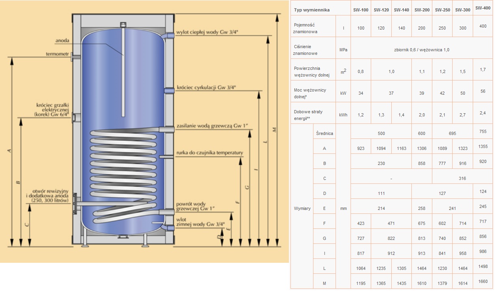Select dimension D value 111
Screen dimensions: 498x292
click(381, 193)
